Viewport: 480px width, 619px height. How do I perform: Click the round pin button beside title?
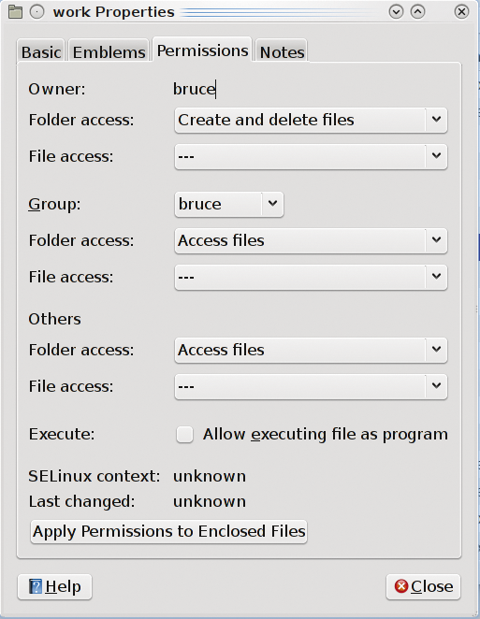[x=37, y=12]
